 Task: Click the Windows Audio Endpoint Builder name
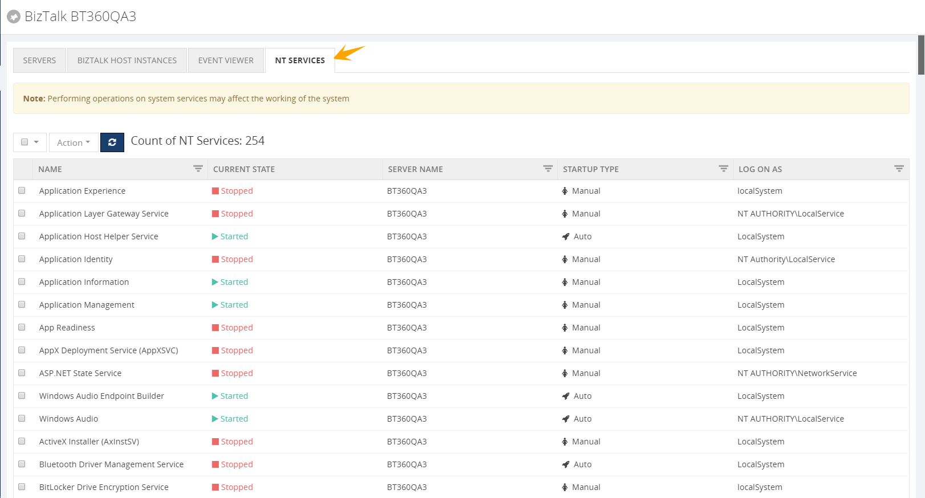(x=101, y=396)
